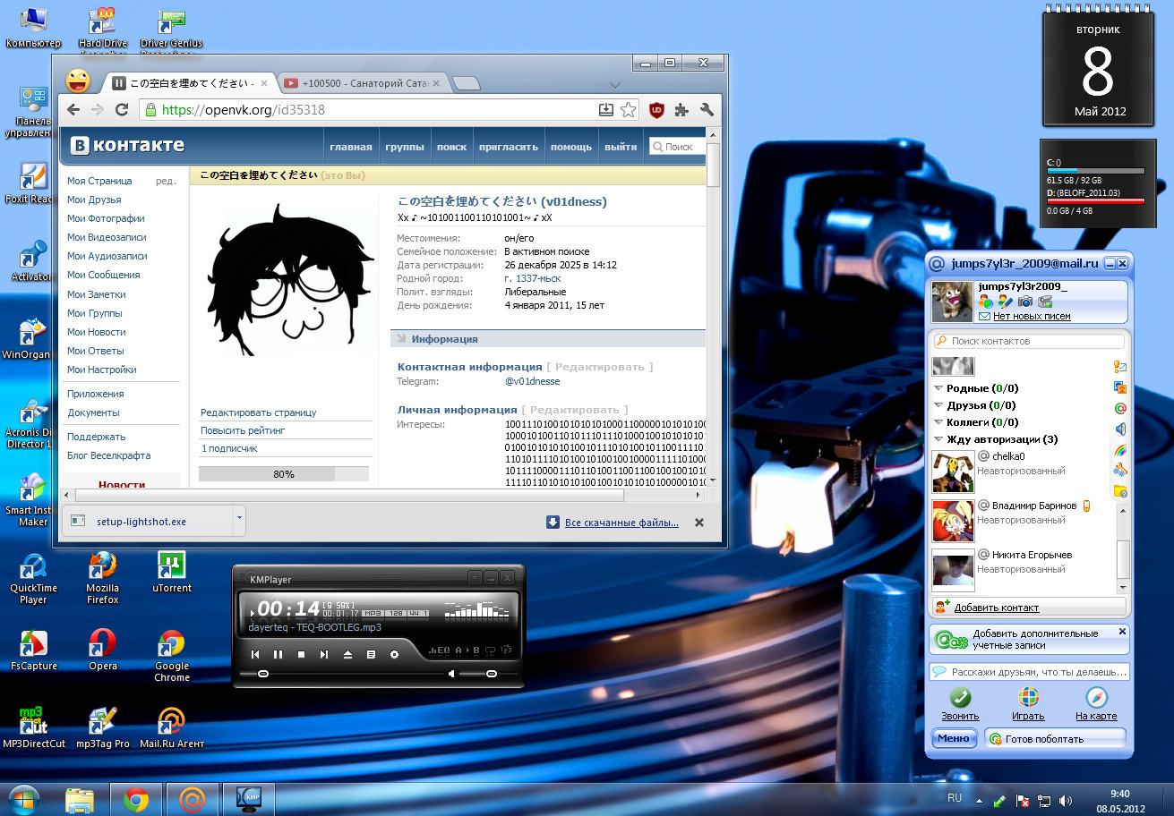Collapse the Коллеги contact group
1174x816 pixels.
pos(938,422)
